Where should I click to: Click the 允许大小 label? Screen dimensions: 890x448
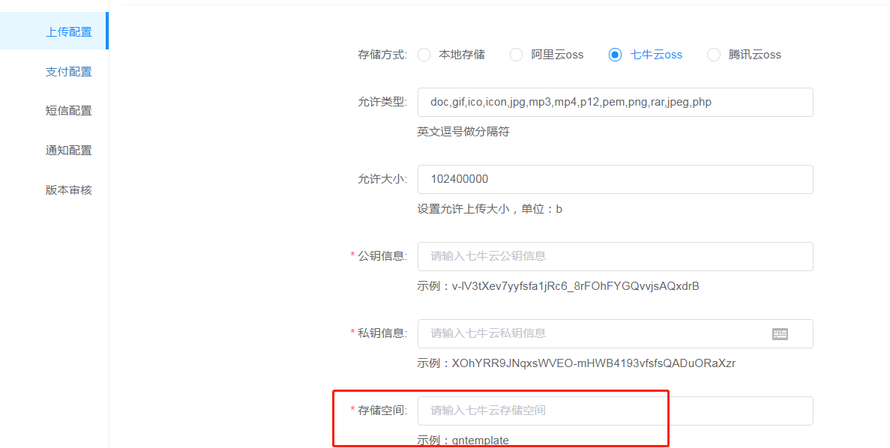point(382,179)
